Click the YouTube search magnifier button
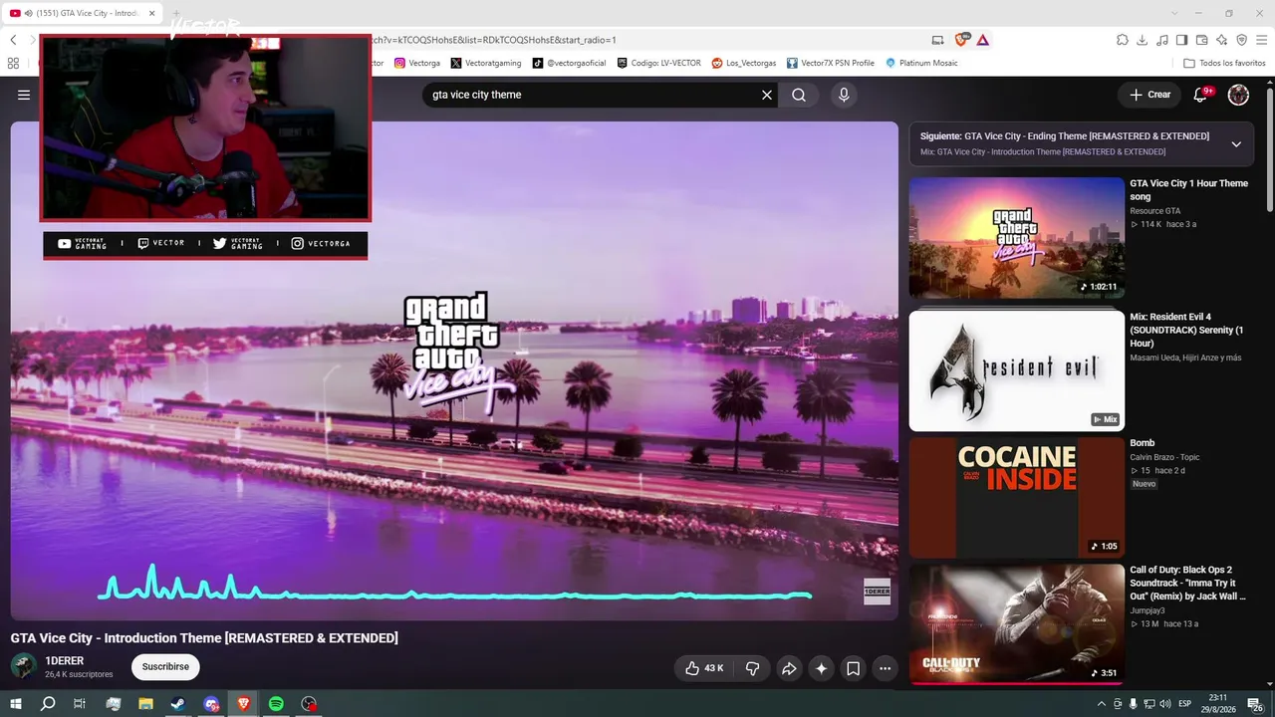 tap(799, 95)
